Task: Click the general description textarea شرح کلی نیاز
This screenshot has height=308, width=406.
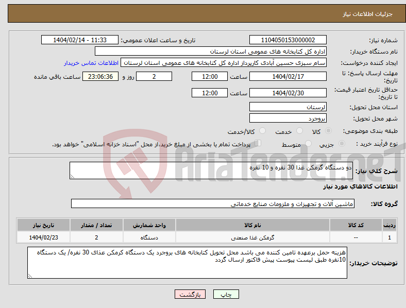Action: pos(211,170)
